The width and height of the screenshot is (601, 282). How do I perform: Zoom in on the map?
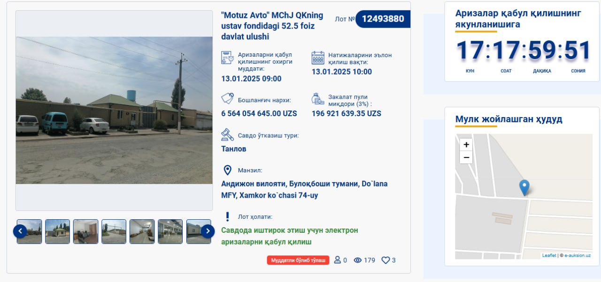[x=466, y=145]
